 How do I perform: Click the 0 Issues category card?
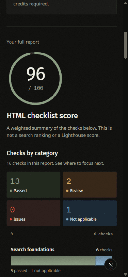[x=33, y=213]
